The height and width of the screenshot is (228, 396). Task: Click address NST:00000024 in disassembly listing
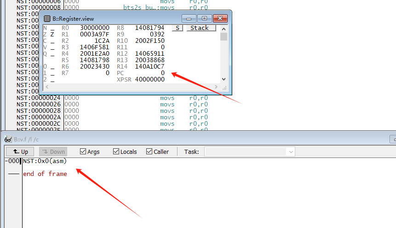pyautogui.click(x=39, y=98)
